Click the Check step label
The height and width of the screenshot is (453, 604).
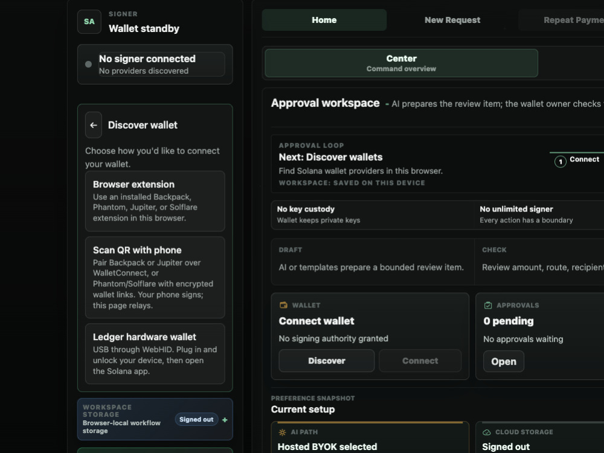[494, 250]
